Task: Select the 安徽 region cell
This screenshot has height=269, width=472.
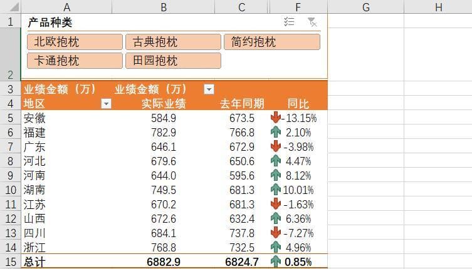Action: 66,118
